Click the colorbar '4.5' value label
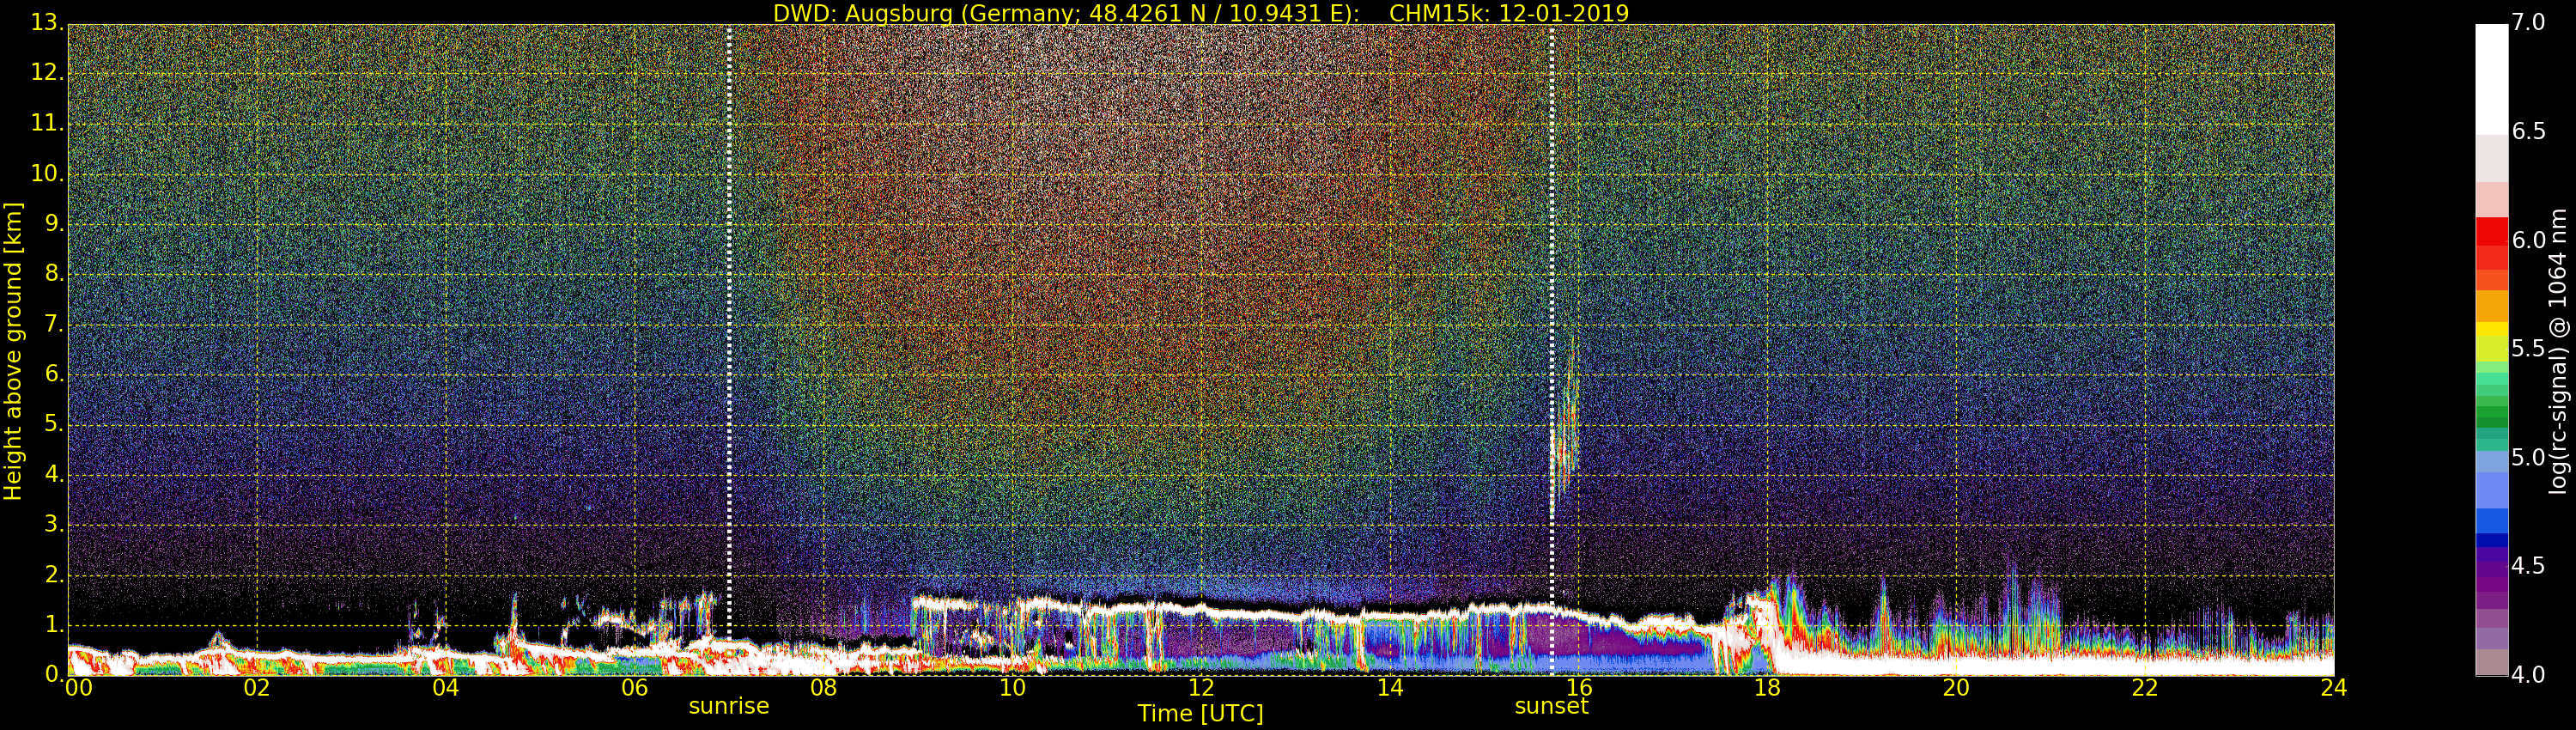 [2528, 567]
